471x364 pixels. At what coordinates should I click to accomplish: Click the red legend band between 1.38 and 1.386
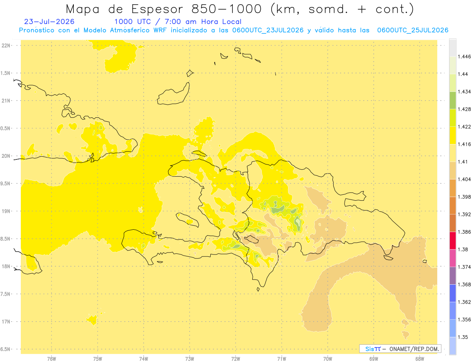tap(453, 241)
